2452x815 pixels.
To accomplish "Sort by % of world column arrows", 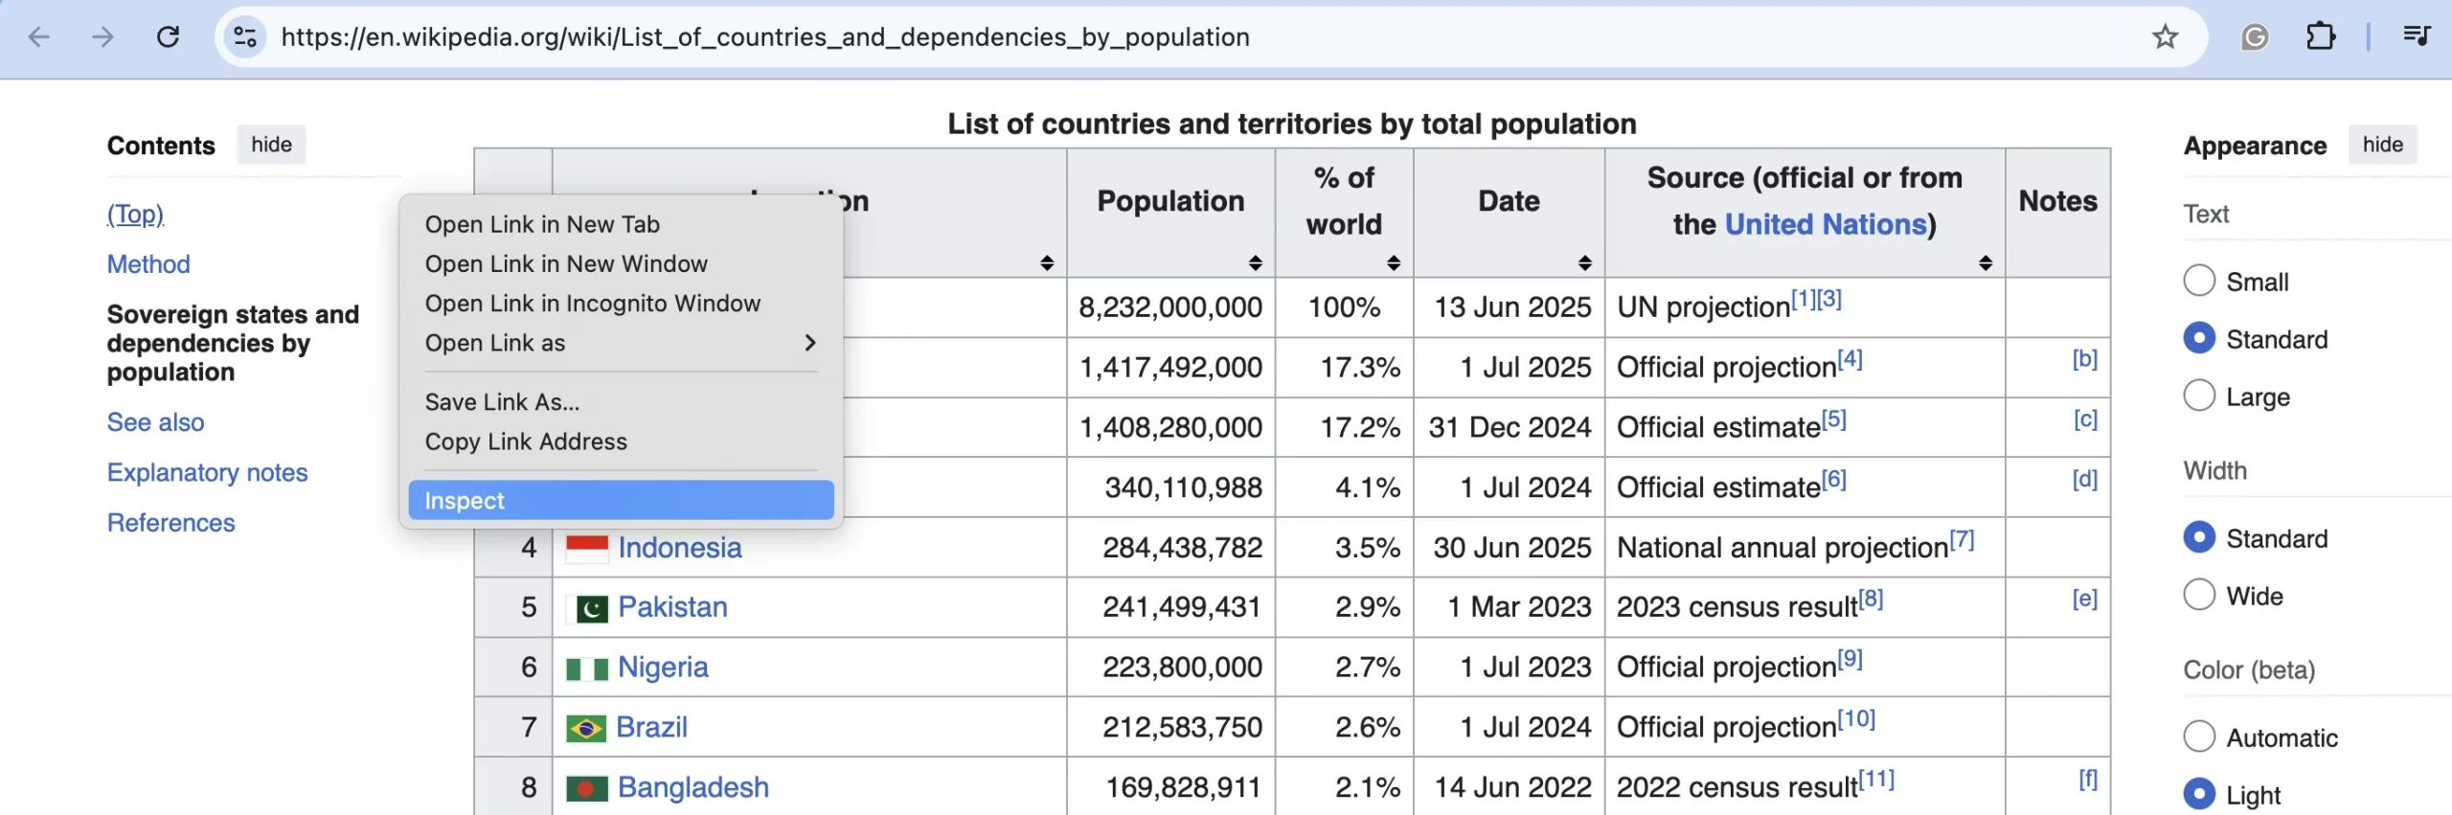I will [1394, 262].
